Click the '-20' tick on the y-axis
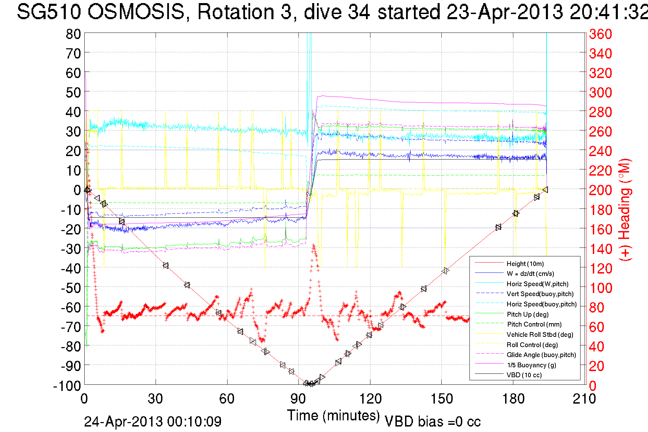Screen dimensions: 648x432 [71, 229]
